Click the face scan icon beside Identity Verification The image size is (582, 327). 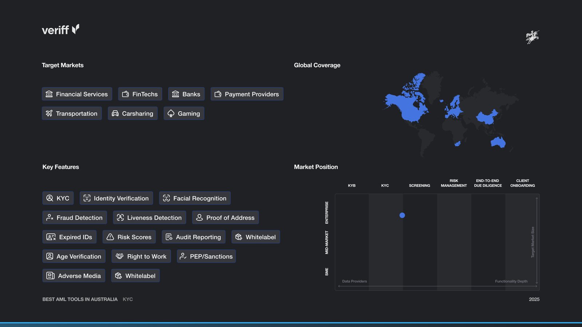pyautogui.click(x=87, y=198)
